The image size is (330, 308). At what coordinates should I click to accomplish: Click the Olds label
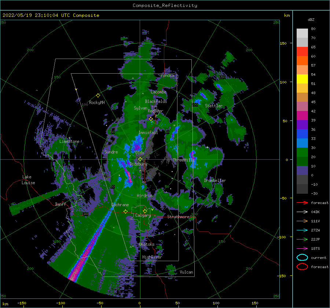[140, 153]
